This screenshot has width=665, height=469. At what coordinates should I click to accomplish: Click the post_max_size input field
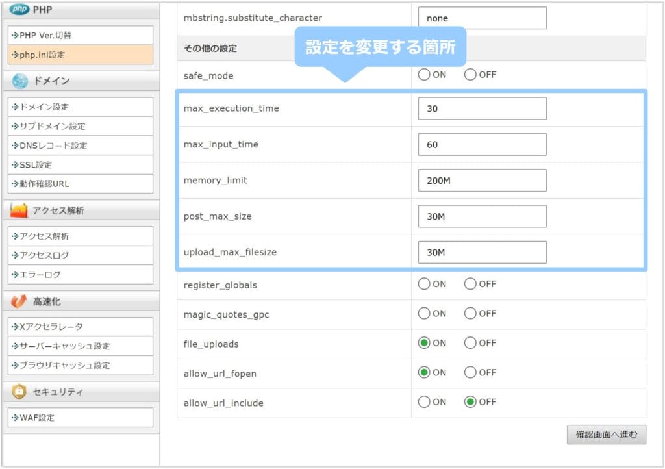pyautogui.click(x=483, y=216)
